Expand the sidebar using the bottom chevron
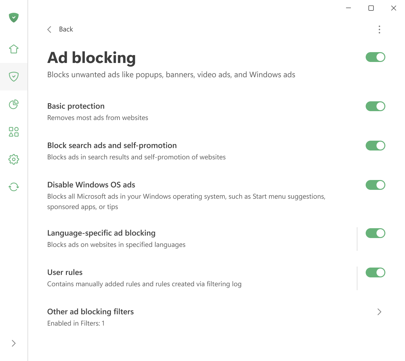The image size is (405, 361). click(14, 343)
